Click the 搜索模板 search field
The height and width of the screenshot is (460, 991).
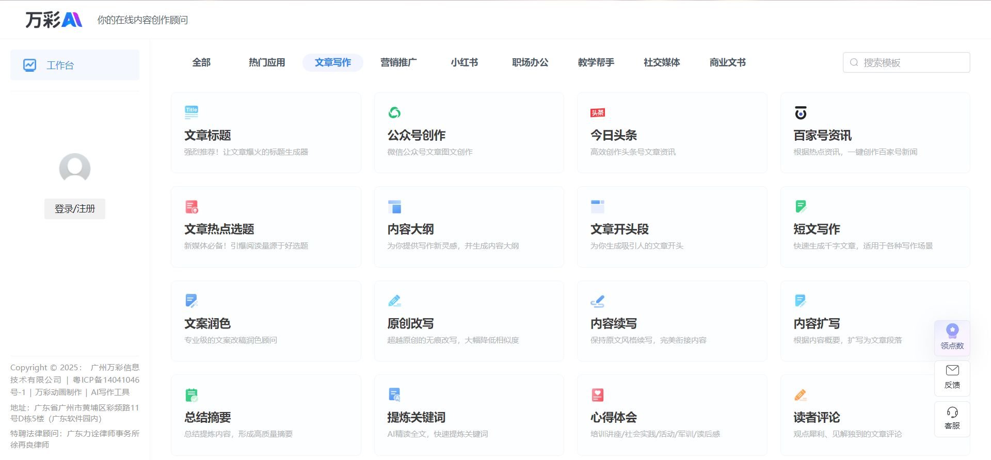912,62
